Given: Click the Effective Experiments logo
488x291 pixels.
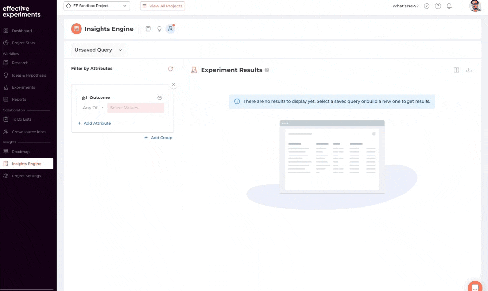Looking at the screenshot, I should pos(22,11).
